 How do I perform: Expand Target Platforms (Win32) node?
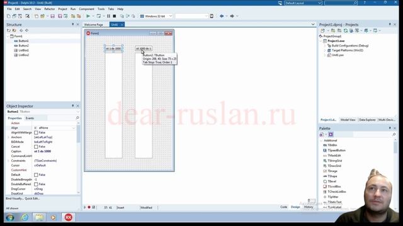[325, 50]
